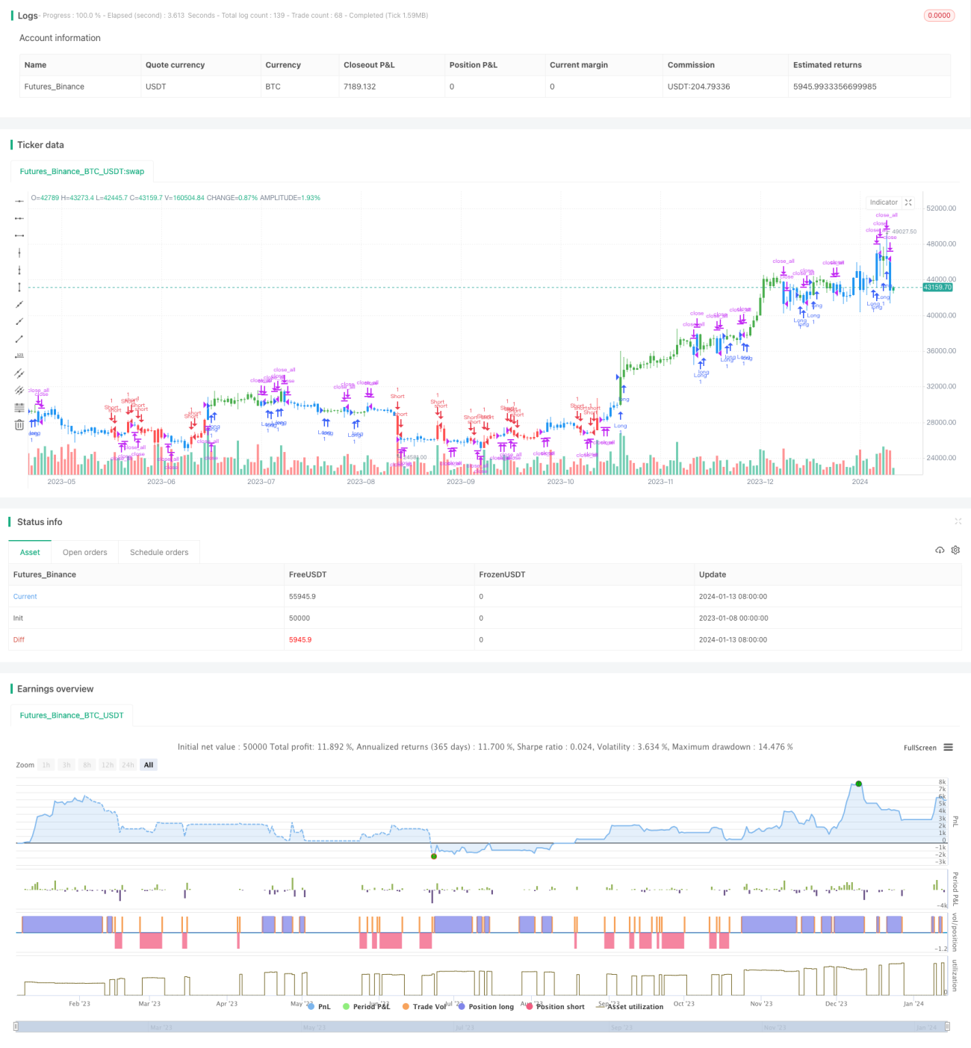Select the parallel straight lines tool

(19, 390)
